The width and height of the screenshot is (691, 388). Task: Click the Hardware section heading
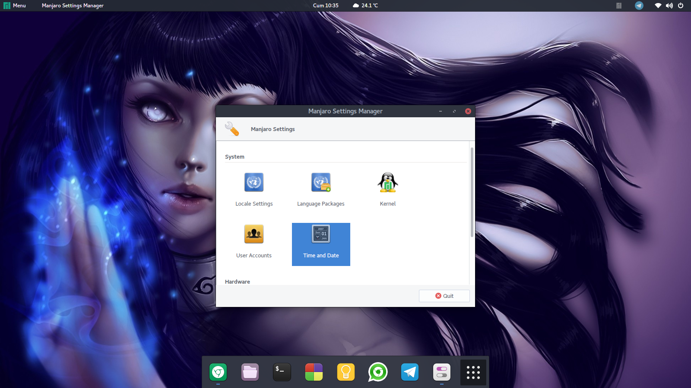[x=238, y=282]
